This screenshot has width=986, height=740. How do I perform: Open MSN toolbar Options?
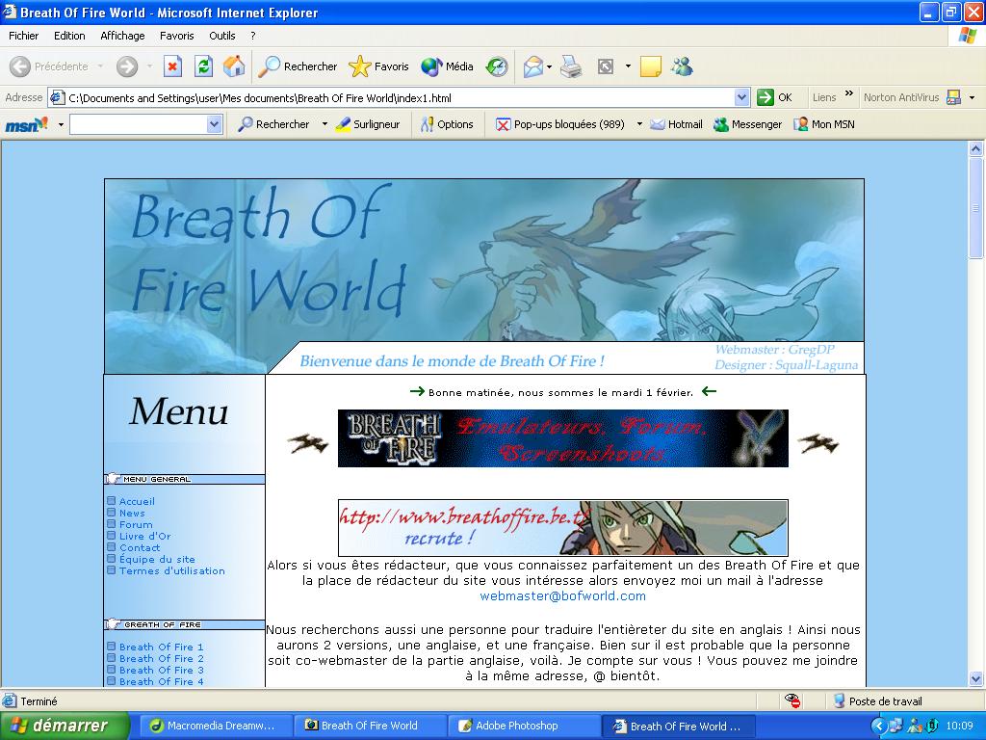click(x=447, y=124)
